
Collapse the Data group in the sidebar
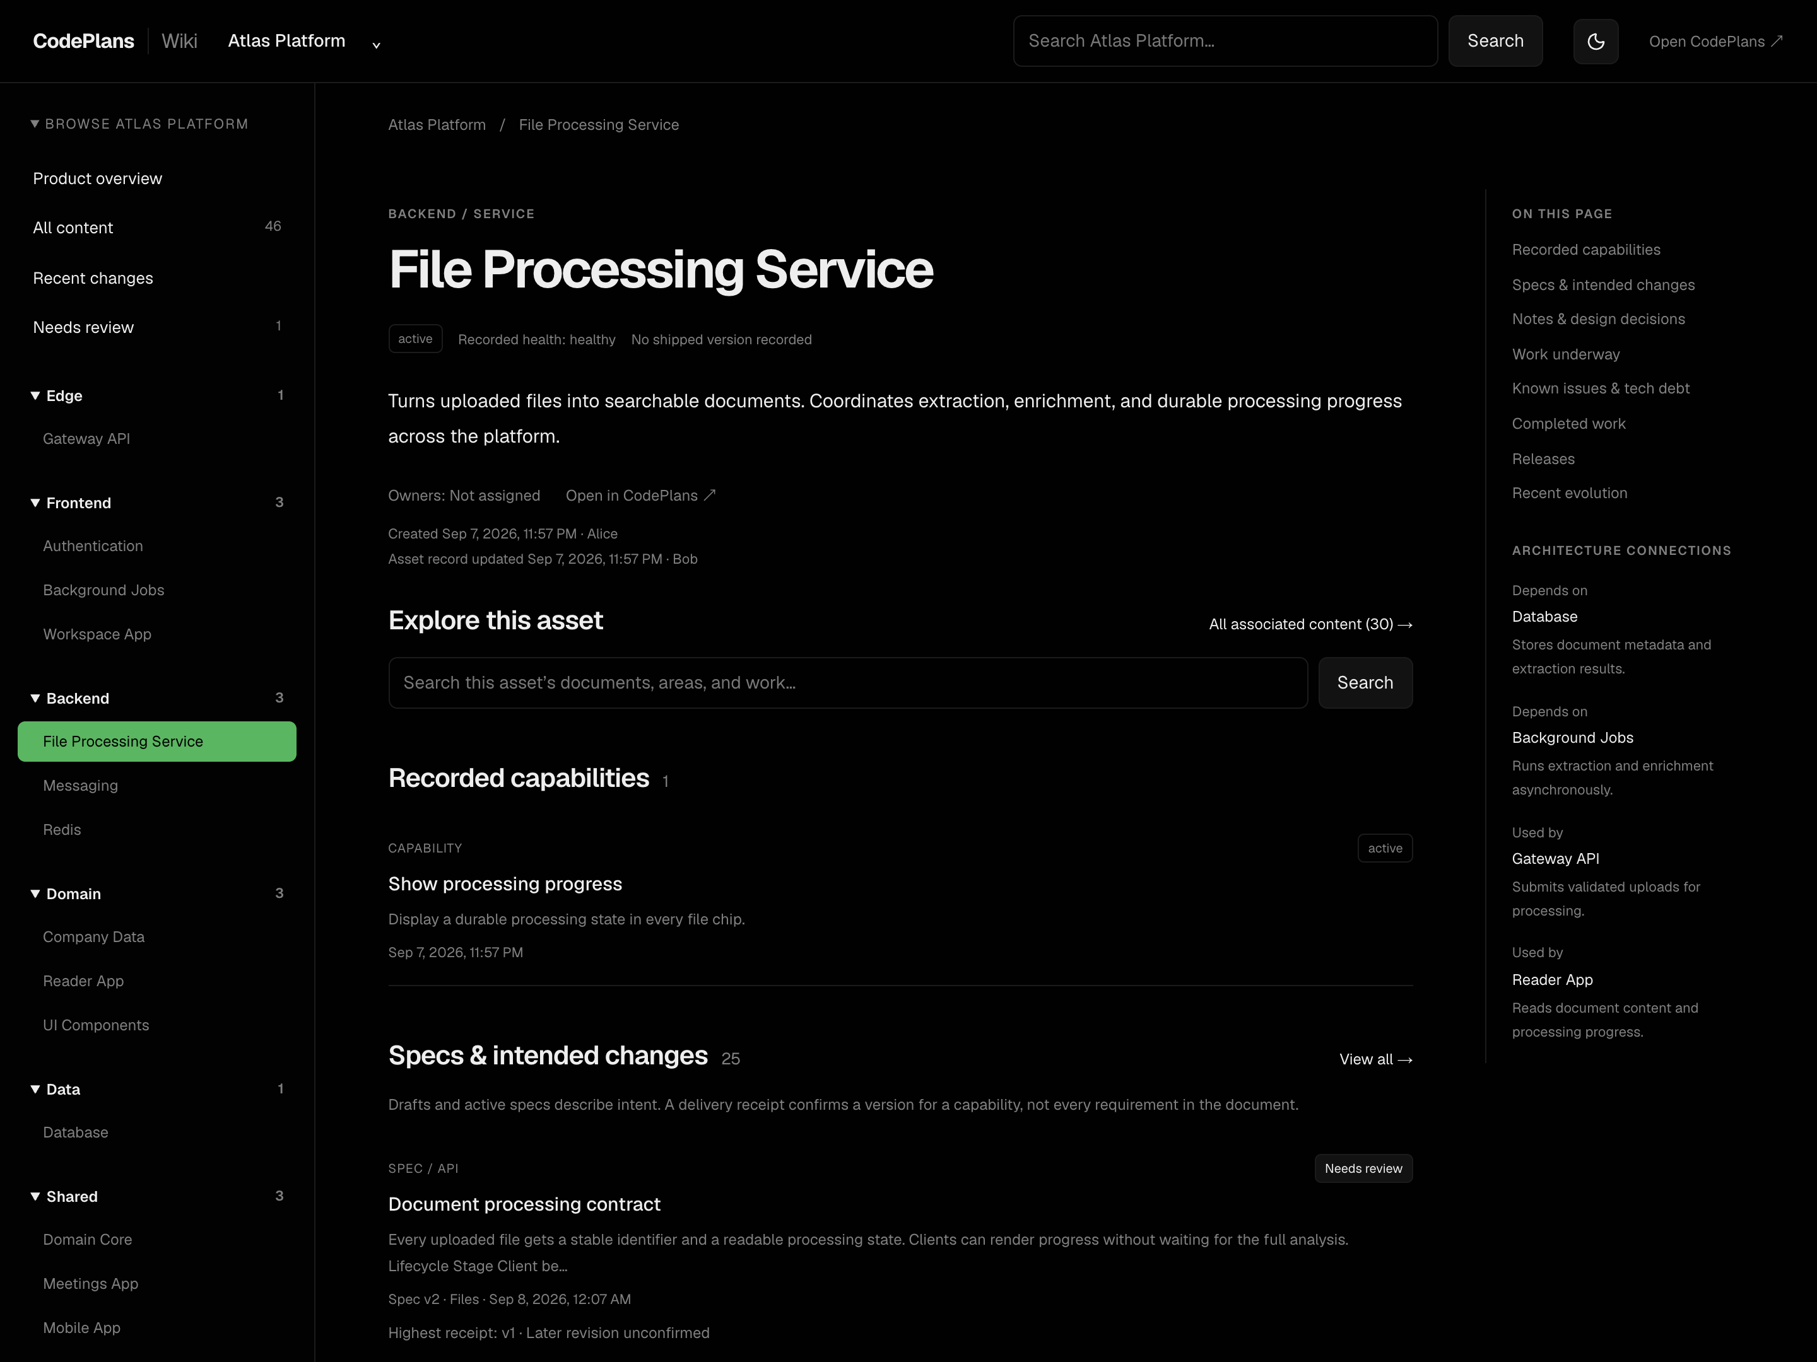(156, 1090)
